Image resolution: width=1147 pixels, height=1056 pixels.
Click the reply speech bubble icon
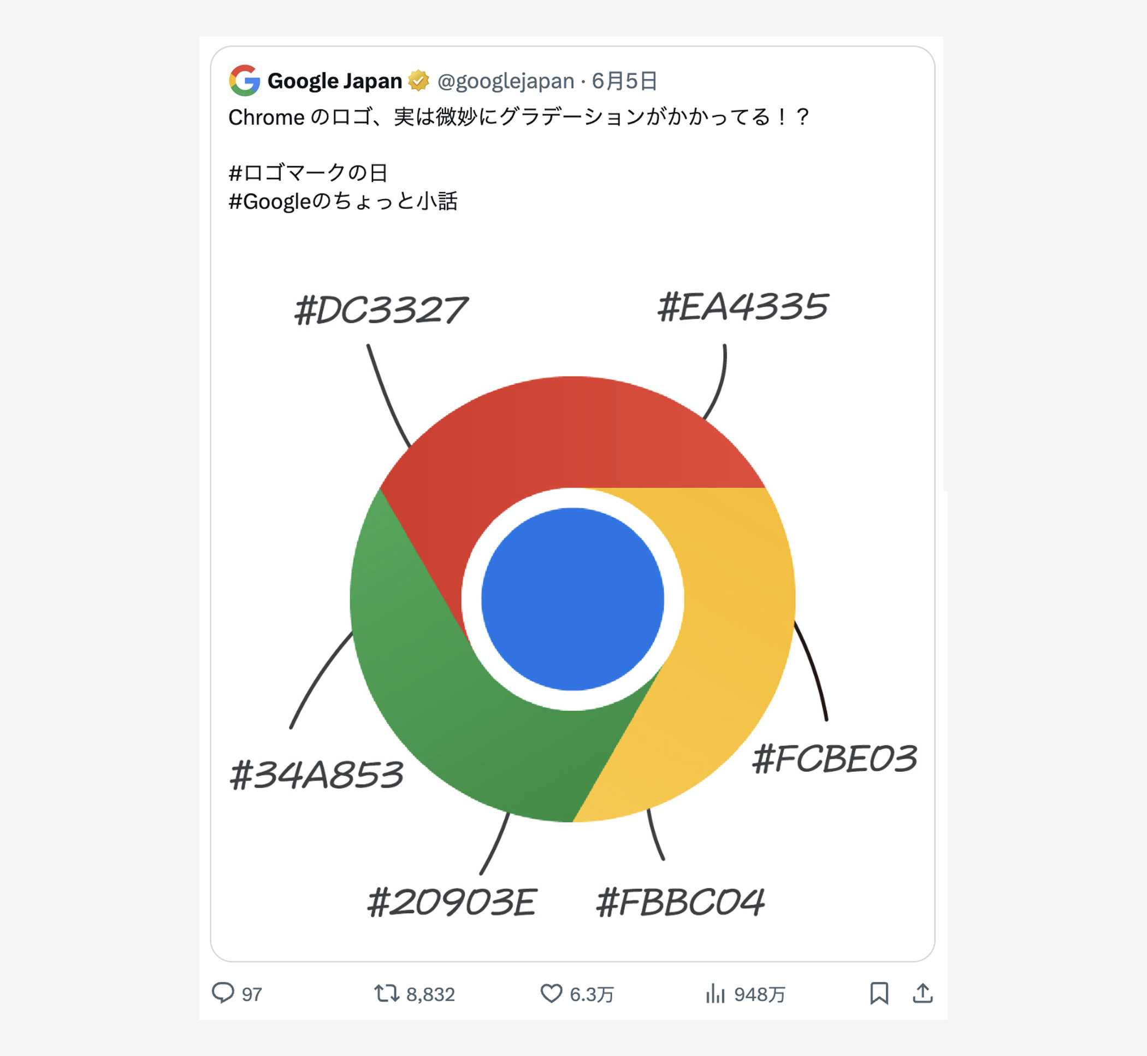223,993
